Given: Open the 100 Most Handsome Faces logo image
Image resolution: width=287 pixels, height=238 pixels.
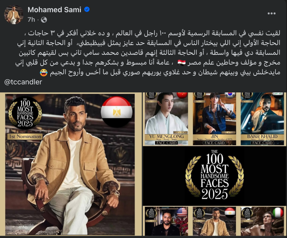Looking at the screenshot, I should (x=214, y=176).
